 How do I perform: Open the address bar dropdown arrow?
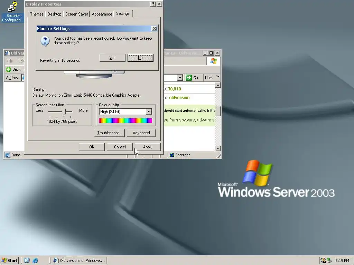pyautogui.click(x=180, y=78)
